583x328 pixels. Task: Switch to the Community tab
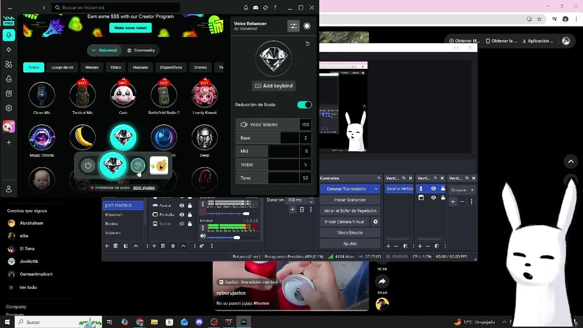pyautogui.click(x=141, y=50)
